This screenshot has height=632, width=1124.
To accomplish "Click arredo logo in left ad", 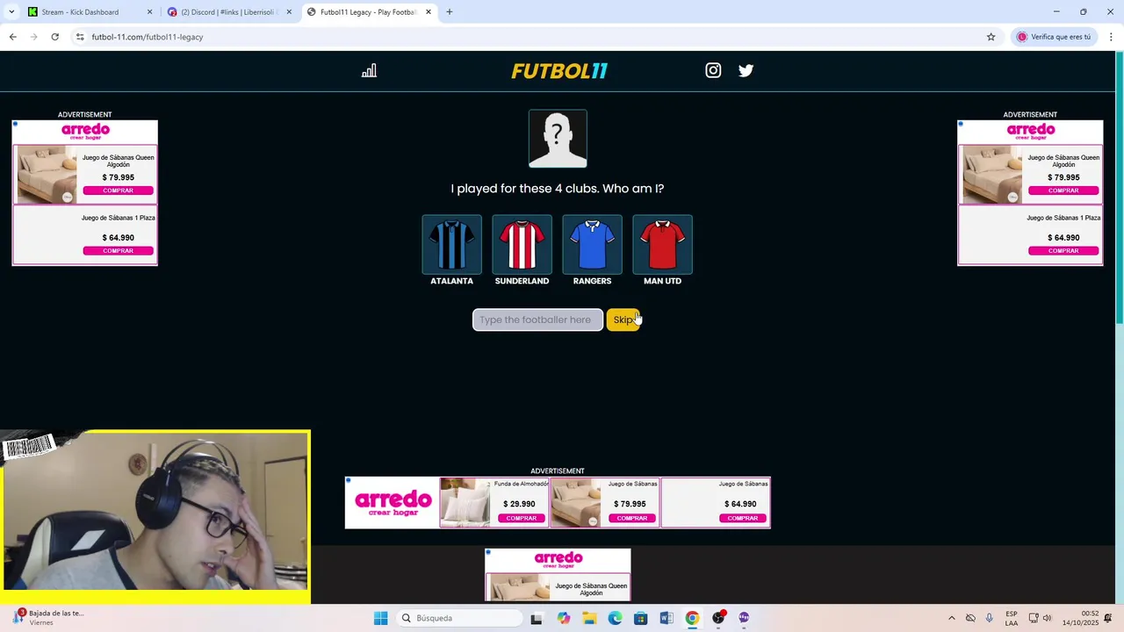I will coord(85,133).
